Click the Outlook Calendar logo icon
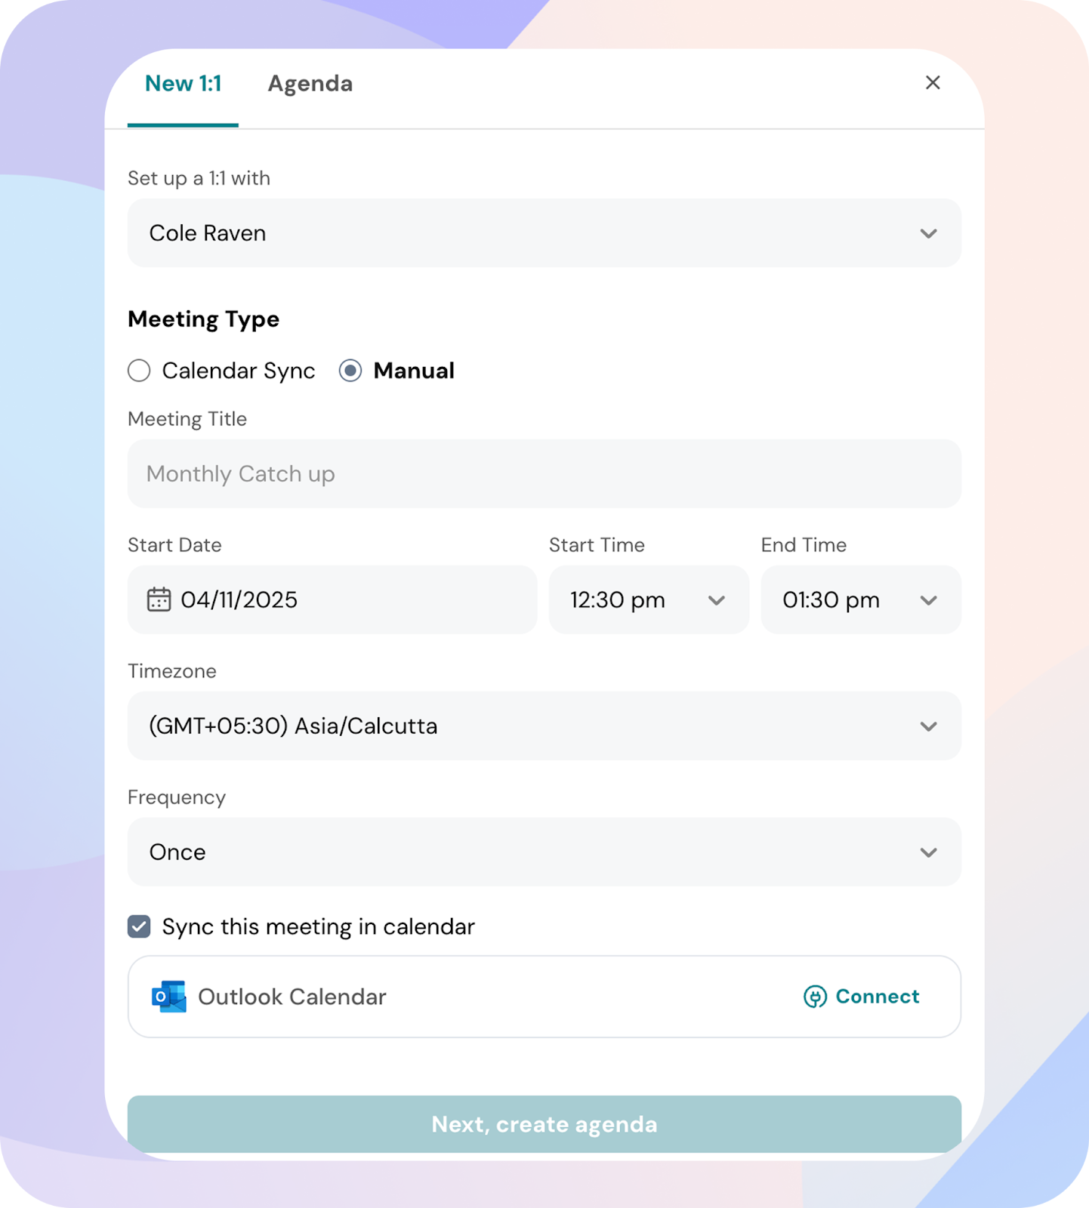 coord(169,997)
